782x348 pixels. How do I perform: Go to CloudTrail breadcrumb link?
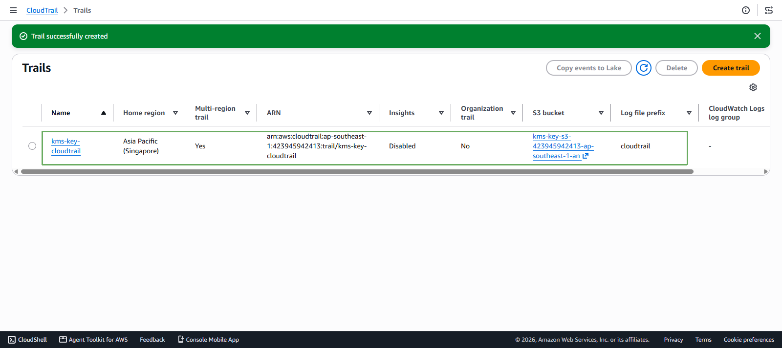(x=42, y=10)
